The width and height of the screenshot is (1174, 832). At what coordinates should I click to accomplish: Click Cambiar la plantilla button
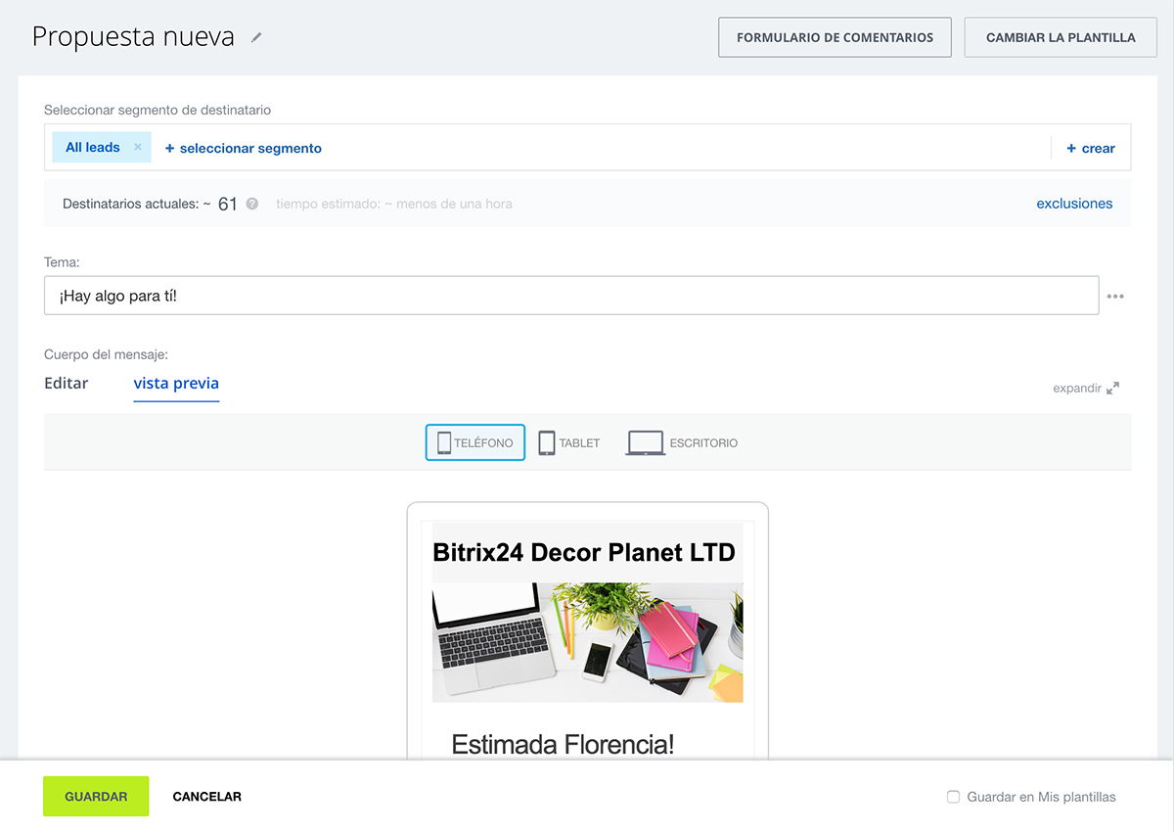pos(1061,37)
